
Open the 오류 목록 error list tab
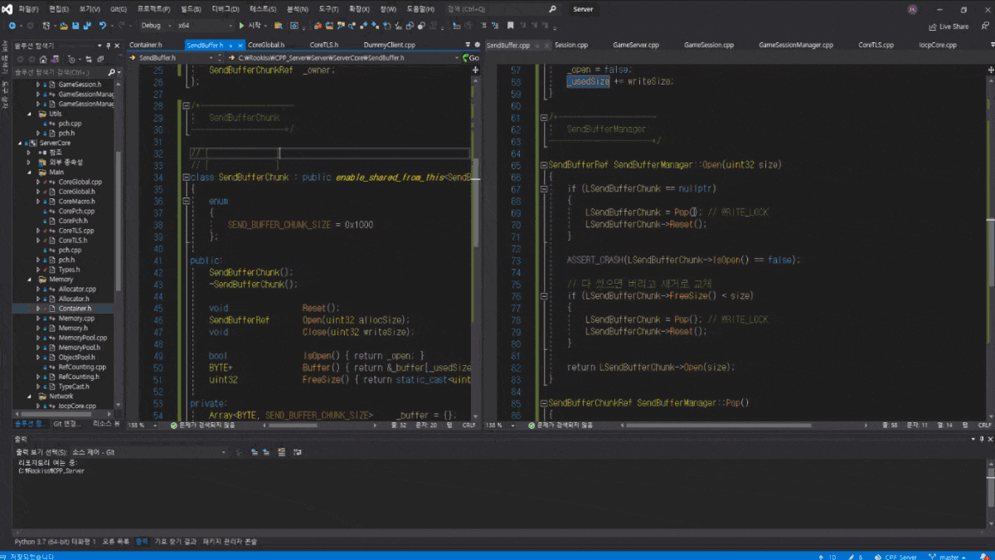pyautogui.click(x=115, y=541)
